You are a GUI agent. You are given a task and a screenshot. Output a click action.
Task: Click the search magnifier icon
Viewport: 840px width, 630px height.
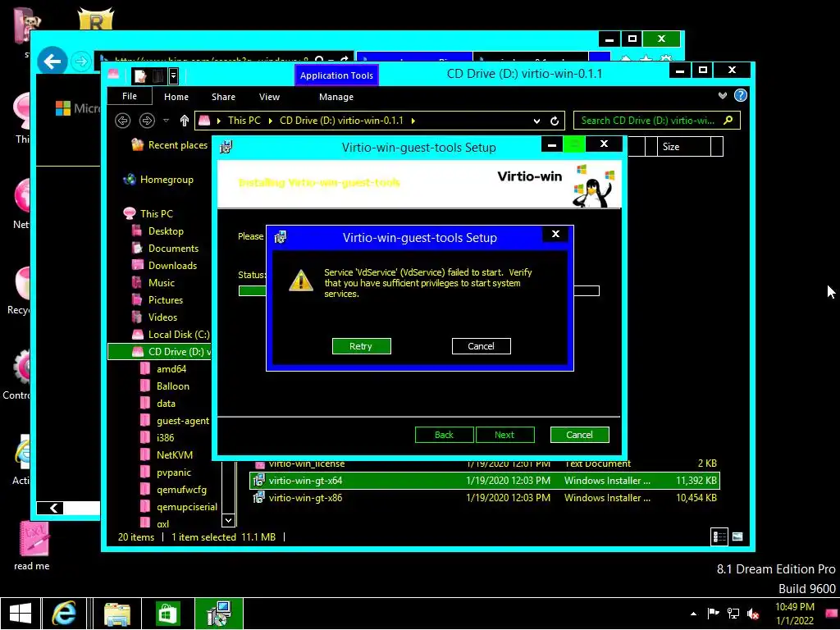[x=728, y=121]
